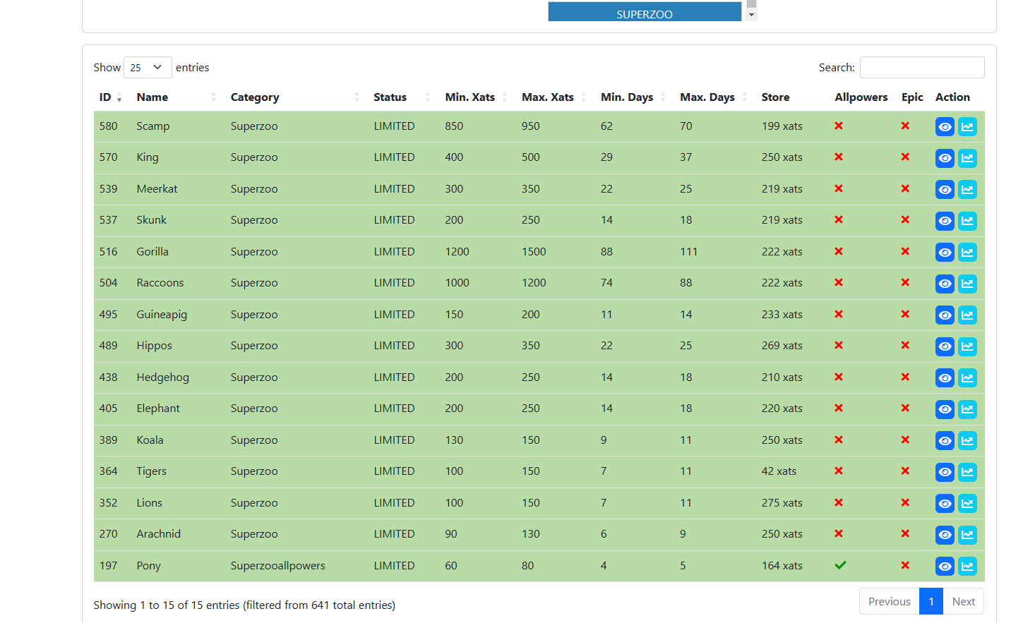View the Meerkat power details

coord(945,189)
